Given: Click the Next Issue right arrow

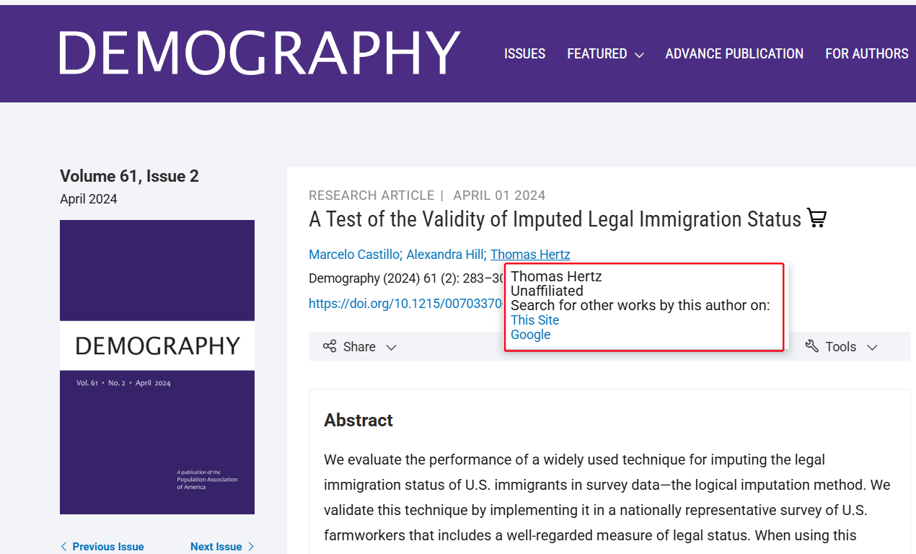Looking at the screenshot, I should (251, 547).
